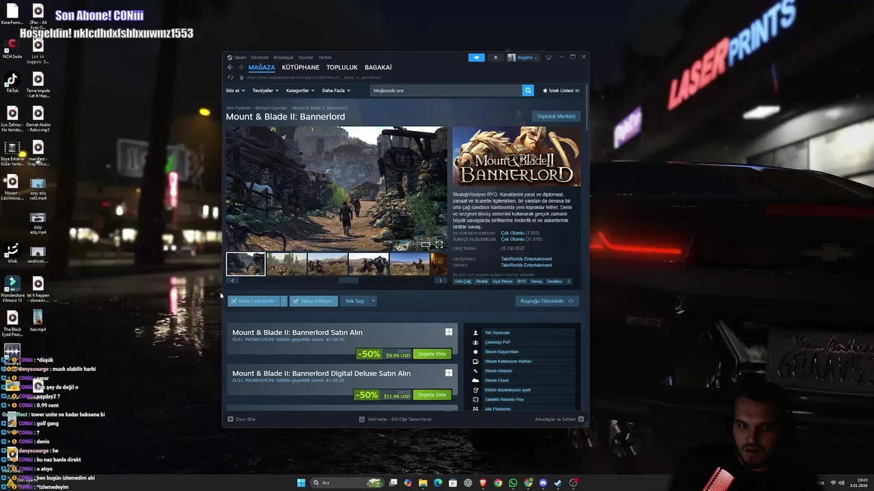
Task: Open the Oyunlar menu
Action: tap(306, 57)
